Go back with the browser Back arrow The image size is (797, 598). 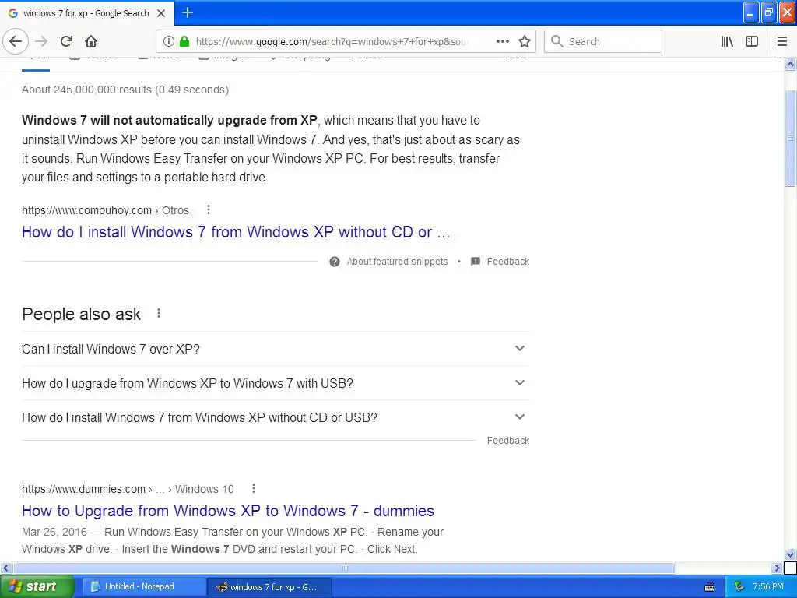click(16, 41)
